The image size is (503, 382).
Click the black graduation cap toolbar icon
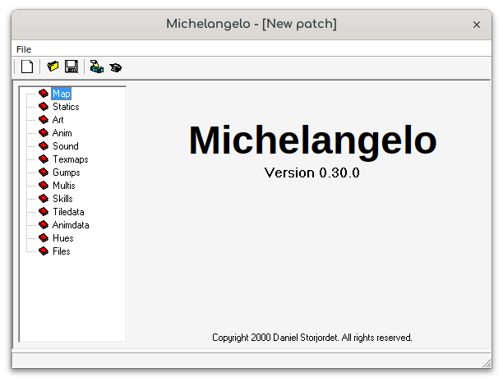click(x=115, y=67)
